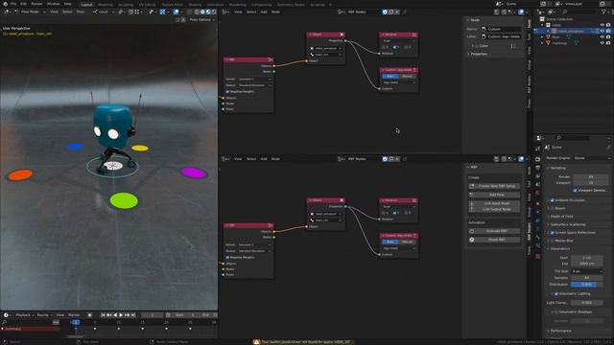Viewport: 614px width, 345px height.
Task: Click Auto button in the top Custom node
Action: (x=390, y=77)
